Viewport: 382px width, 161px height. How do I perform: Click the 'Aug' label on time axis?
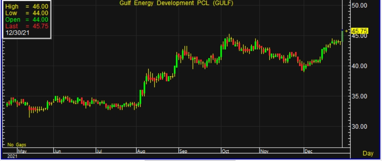pyautogui.click(x=141, y=151)
